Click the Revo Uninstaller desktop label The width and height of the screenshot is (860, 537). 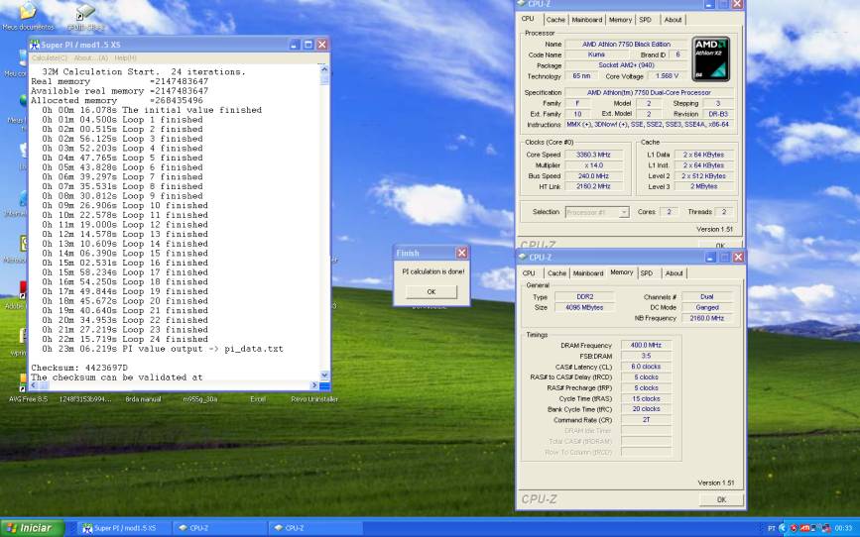(314, 399)
